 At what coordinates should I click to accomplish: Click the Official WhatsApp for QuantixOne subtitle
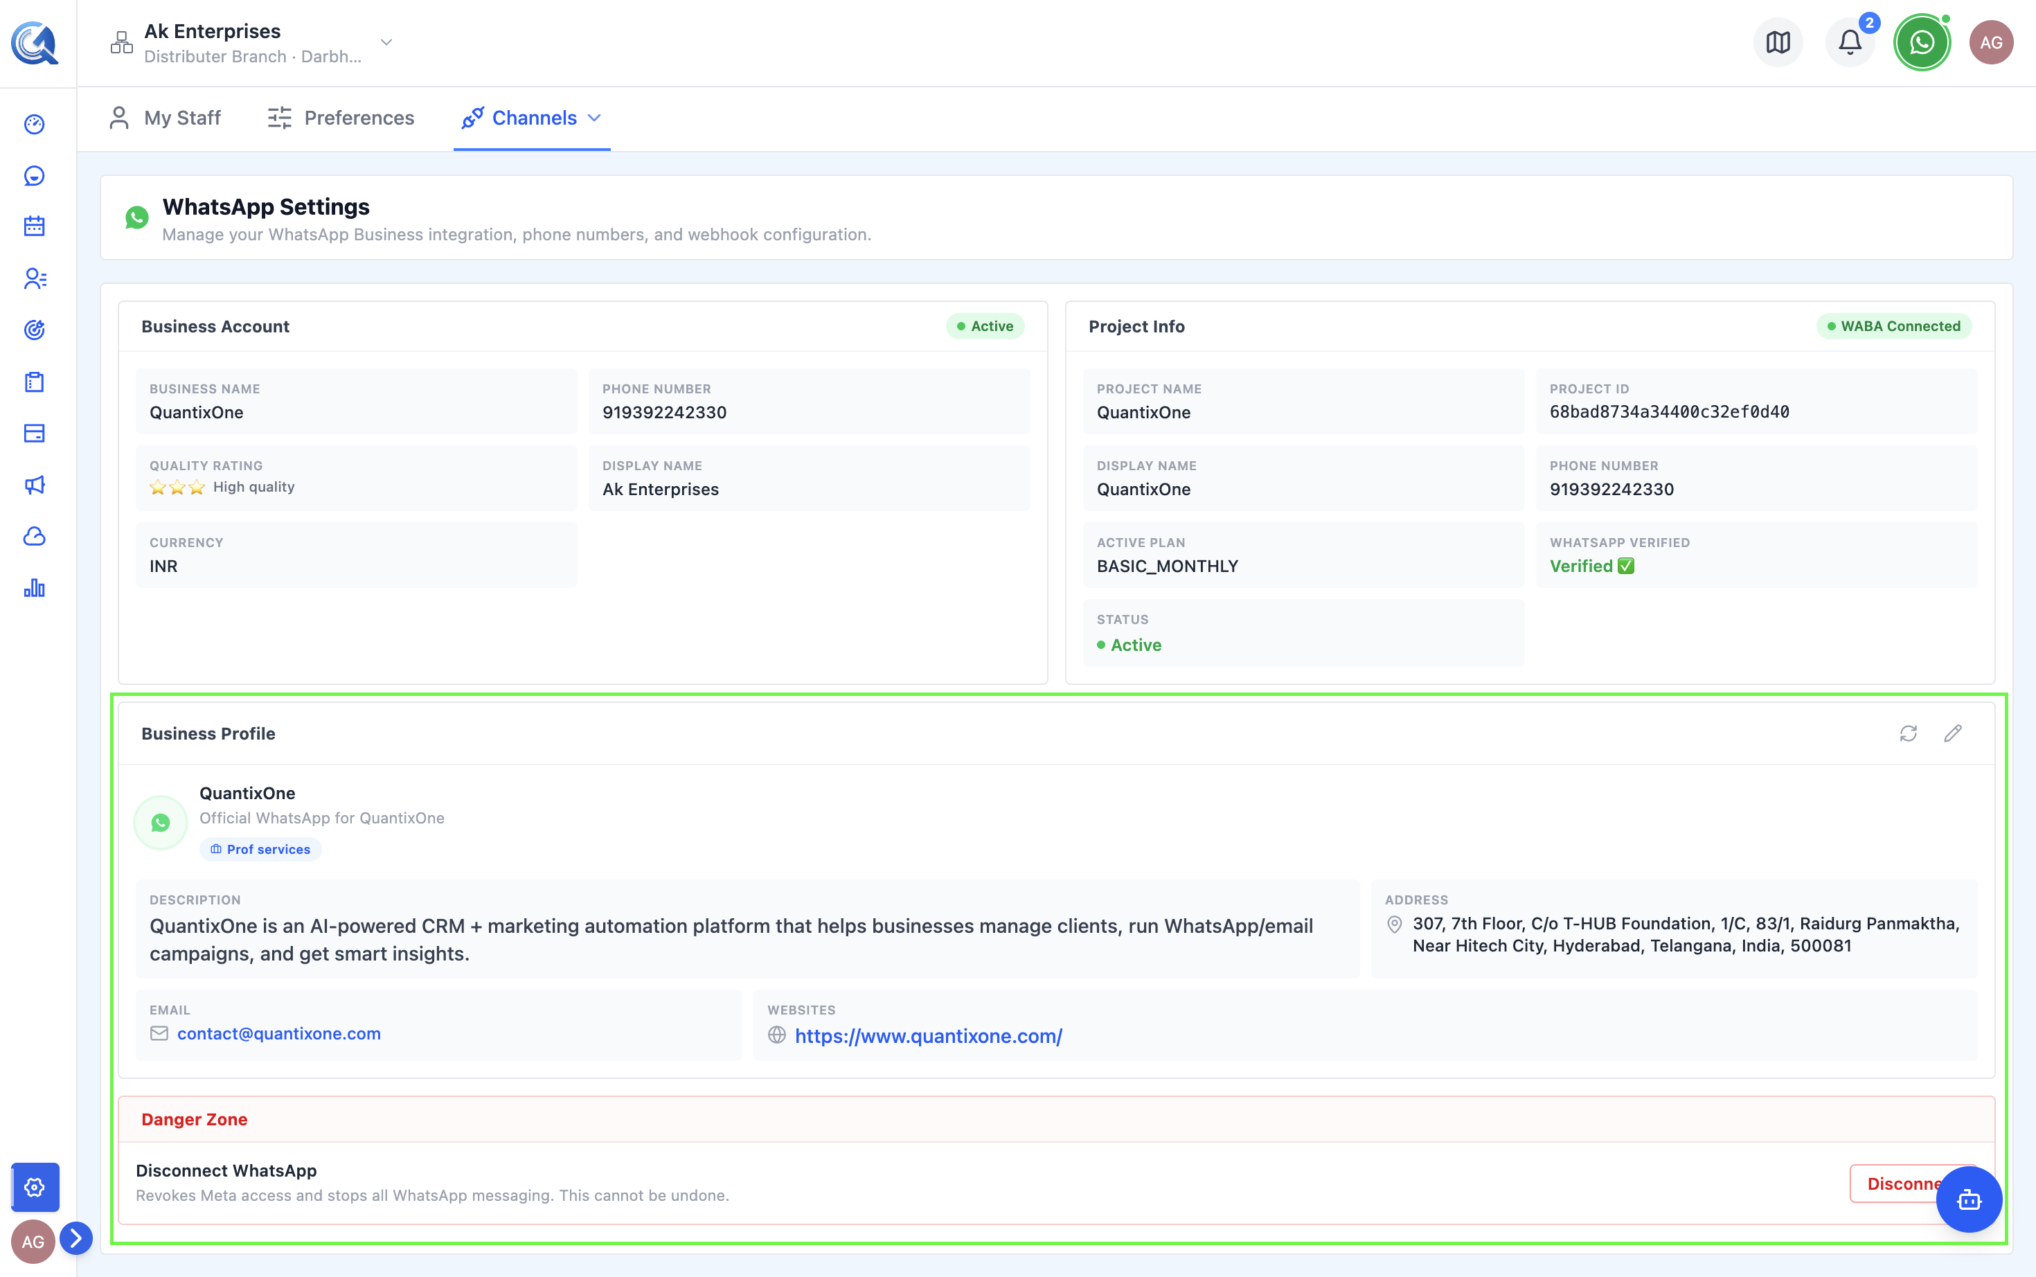[322, 818]
